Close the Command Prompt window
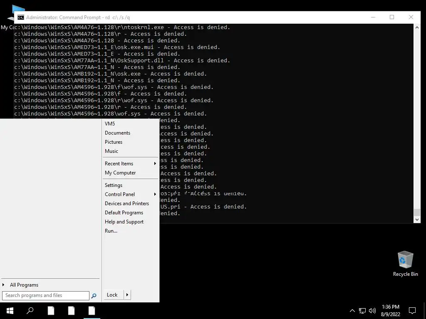 (x=411, y=17)
